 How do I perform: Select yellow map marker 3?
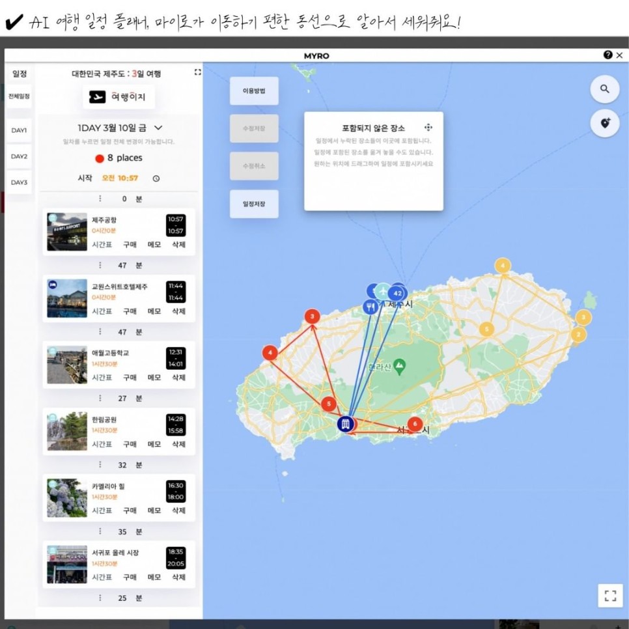coord(583,318)
